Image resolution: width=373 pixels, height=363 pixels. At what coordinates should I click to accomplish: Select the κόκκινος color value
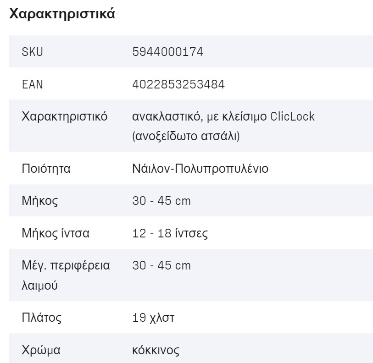coord(156,351)
